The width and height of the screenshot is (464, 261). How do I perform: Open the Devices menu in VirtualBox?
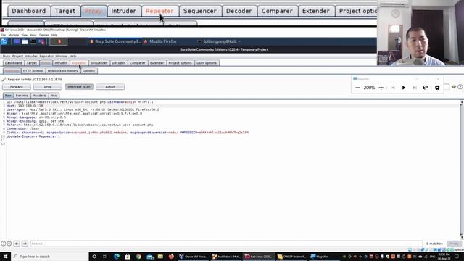point(43,35)
